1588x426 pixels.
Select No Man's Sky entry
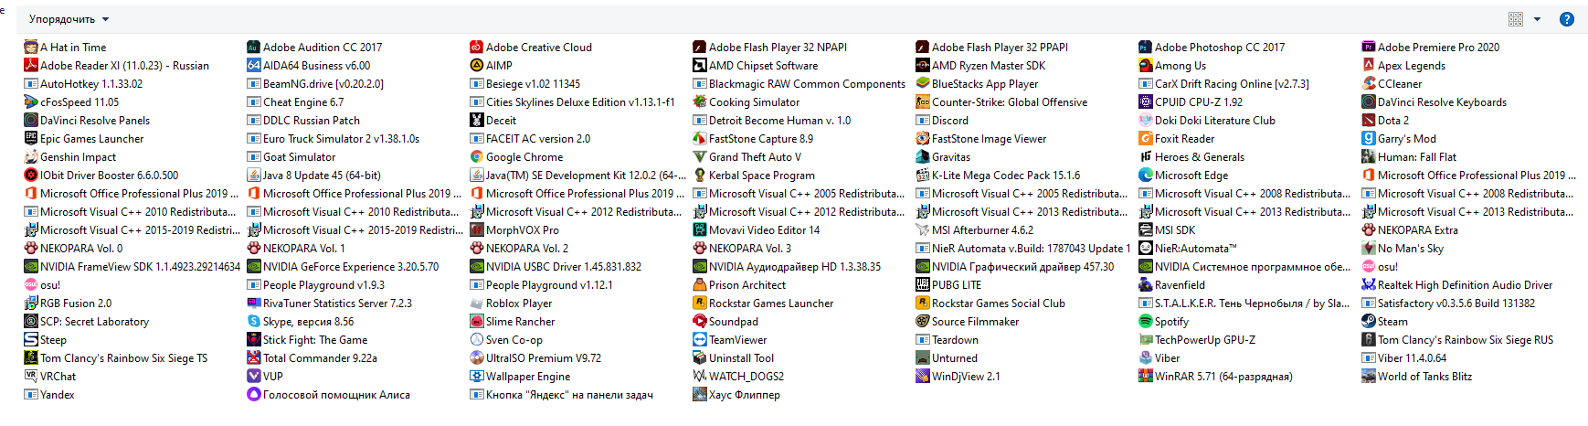[1403, 248]
